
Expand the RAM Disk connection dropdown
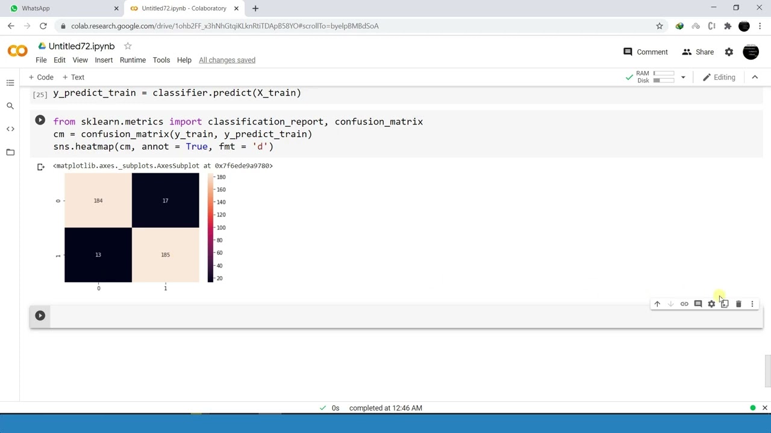(683, 77)
